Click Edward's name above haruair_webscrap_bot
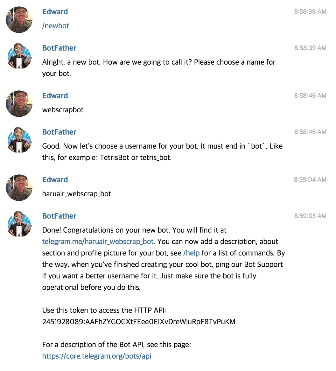This screenshot has width=336, height=371. pos(55,179)
